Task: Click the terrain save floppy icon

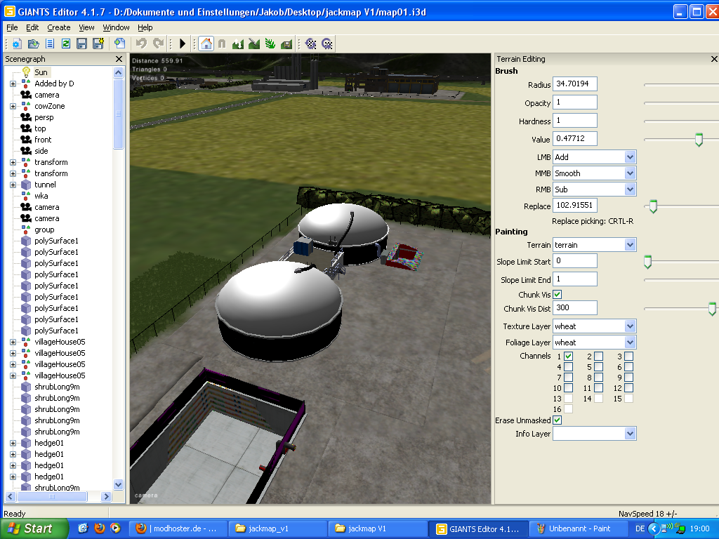Action: [286, 44]
